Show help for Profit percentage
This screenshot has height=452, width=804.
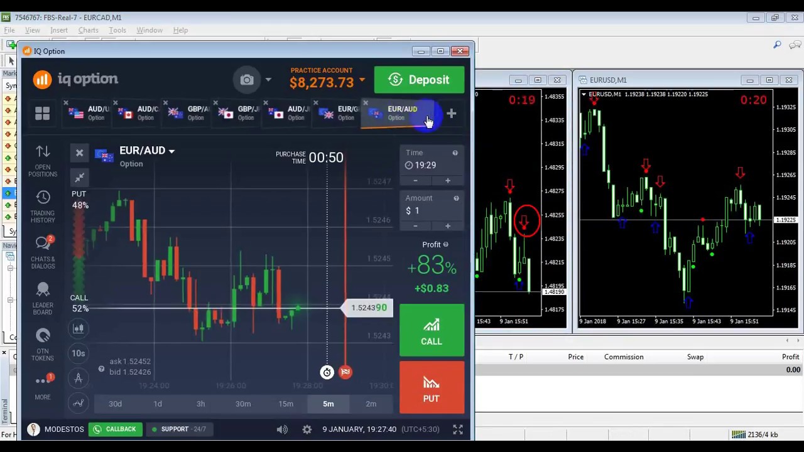coord(445,245)
